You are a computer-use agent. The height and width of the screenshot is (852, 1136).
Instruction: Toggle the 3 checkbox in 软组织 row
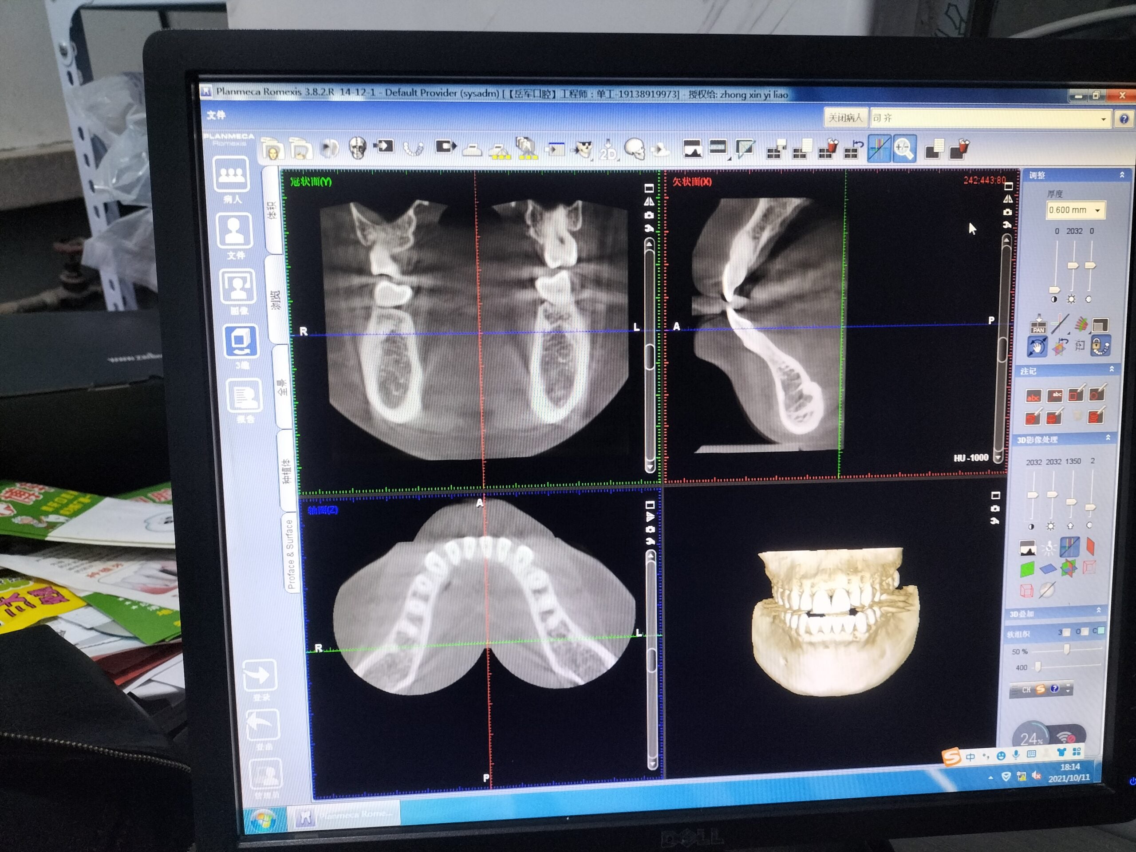coord(1067,632)
